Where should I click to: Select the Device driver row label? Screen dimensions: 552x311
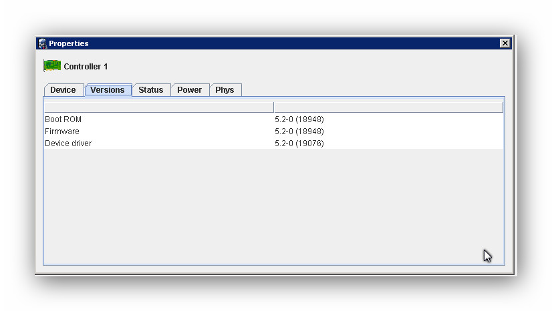click(x=68, y=143)
